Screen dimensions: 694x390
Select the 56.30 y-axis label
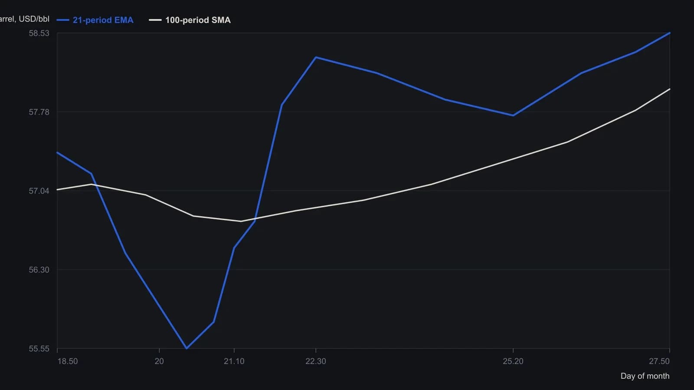coord(39,270)
